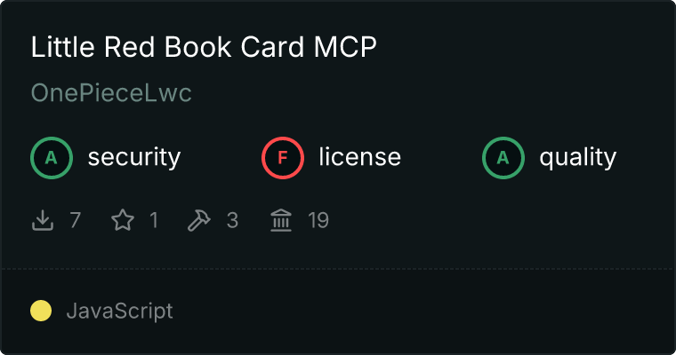The height and width of the screenshot is (355, 676).
Task: Select the quality label text
Action: (578, 157)
